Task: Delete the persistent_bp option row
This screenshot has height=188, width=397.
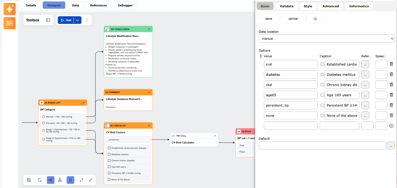Action: tap(391, 105)
